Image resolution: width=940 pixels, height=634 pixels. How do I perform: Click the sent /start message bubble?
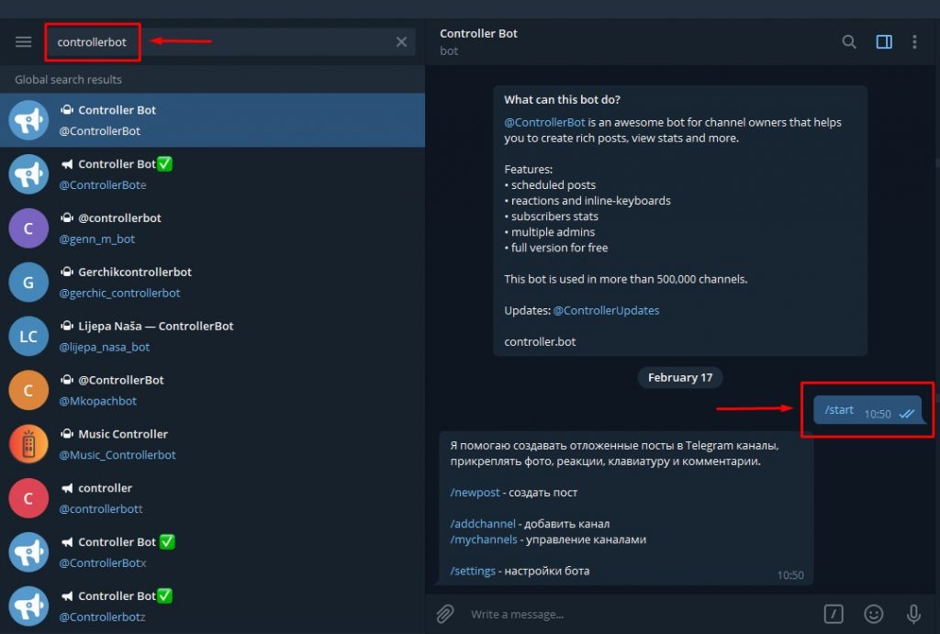[867, 410]
